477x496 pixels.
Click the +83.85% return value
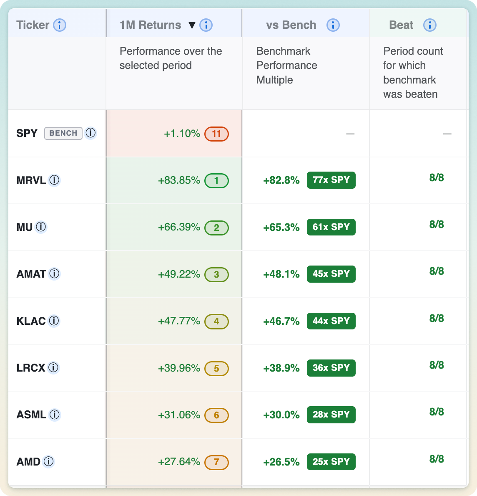coord(179,180)
